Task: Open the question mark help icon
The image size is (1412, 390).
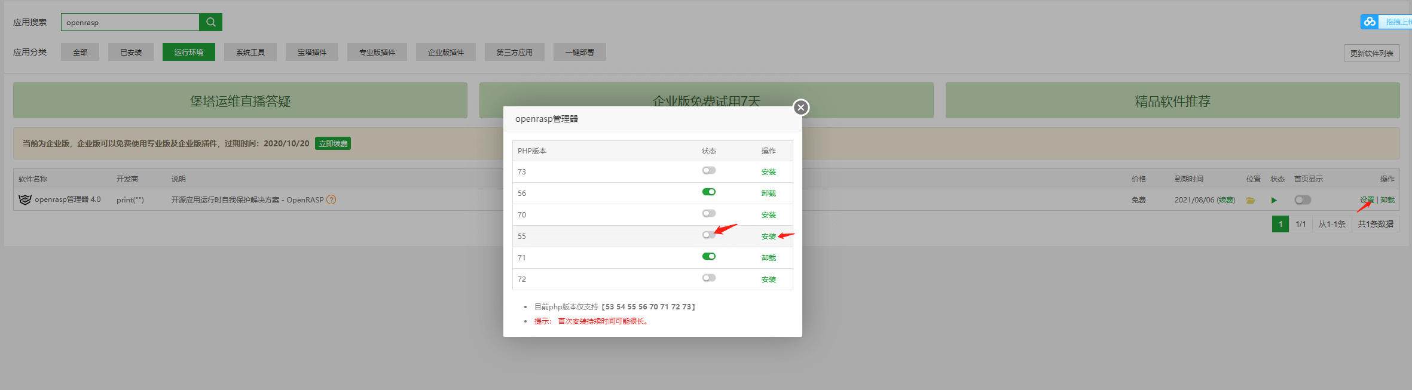Action: click(x=331, y=199)
